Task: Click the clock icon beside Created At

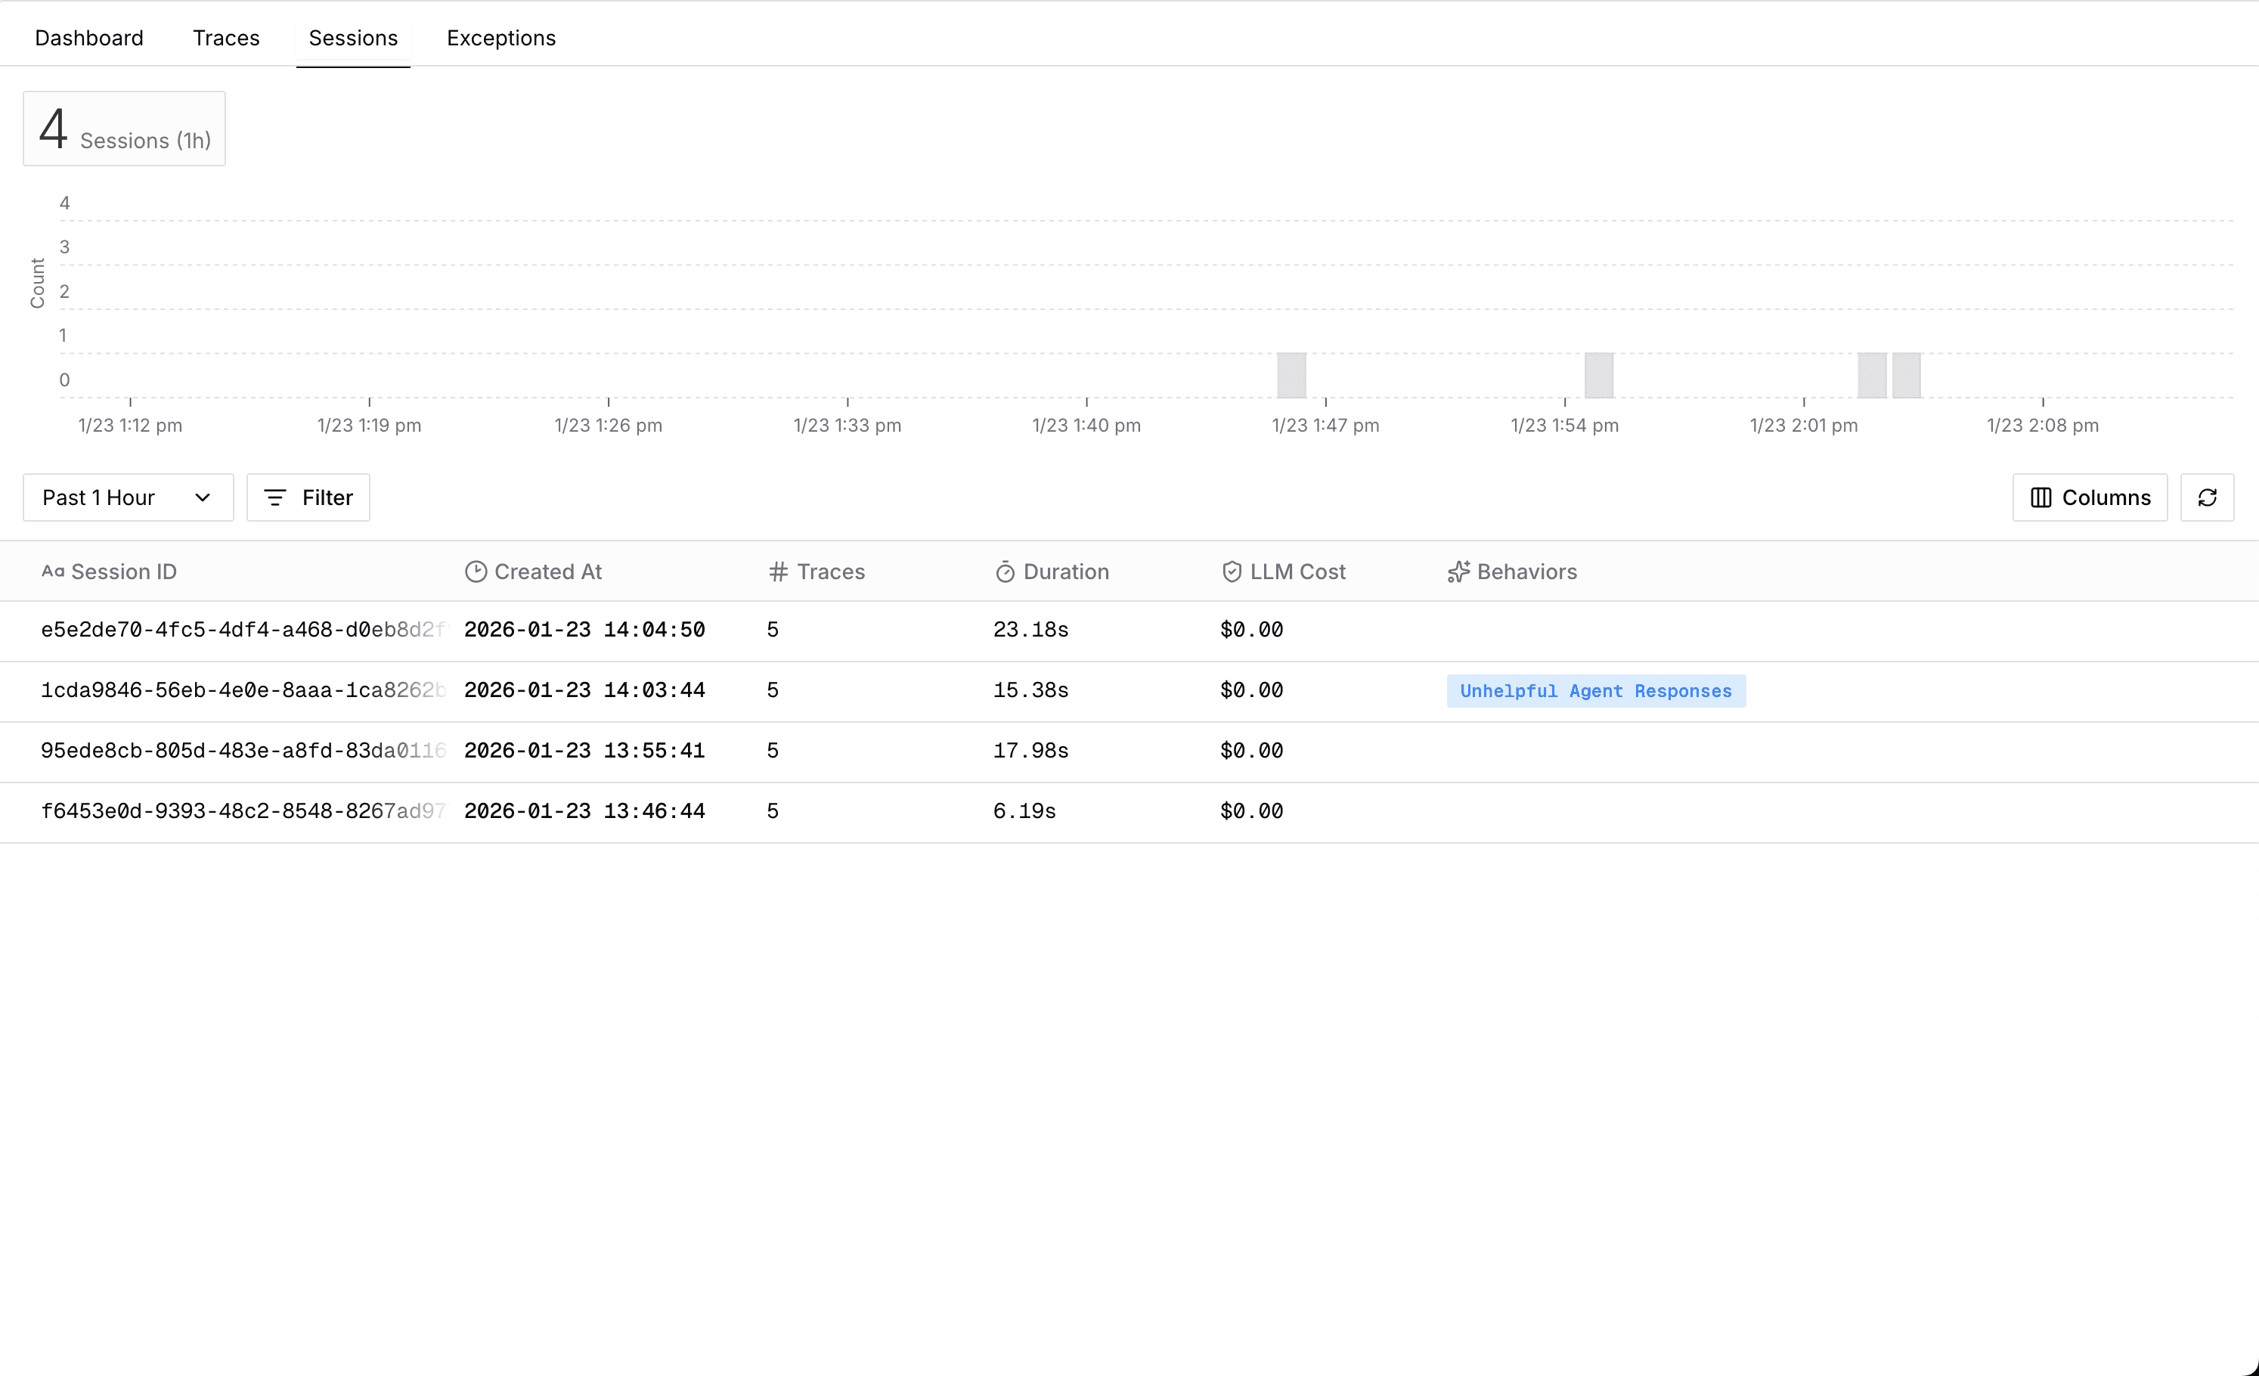Action: 475,572
